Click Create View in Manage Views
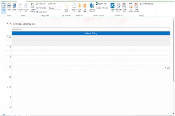 [x=41, y=4]
